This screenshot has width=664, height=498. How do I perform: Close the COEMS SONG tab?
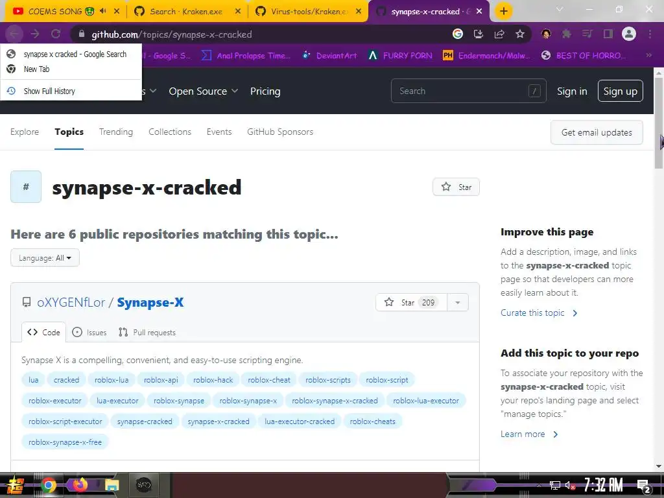point(117,12)
